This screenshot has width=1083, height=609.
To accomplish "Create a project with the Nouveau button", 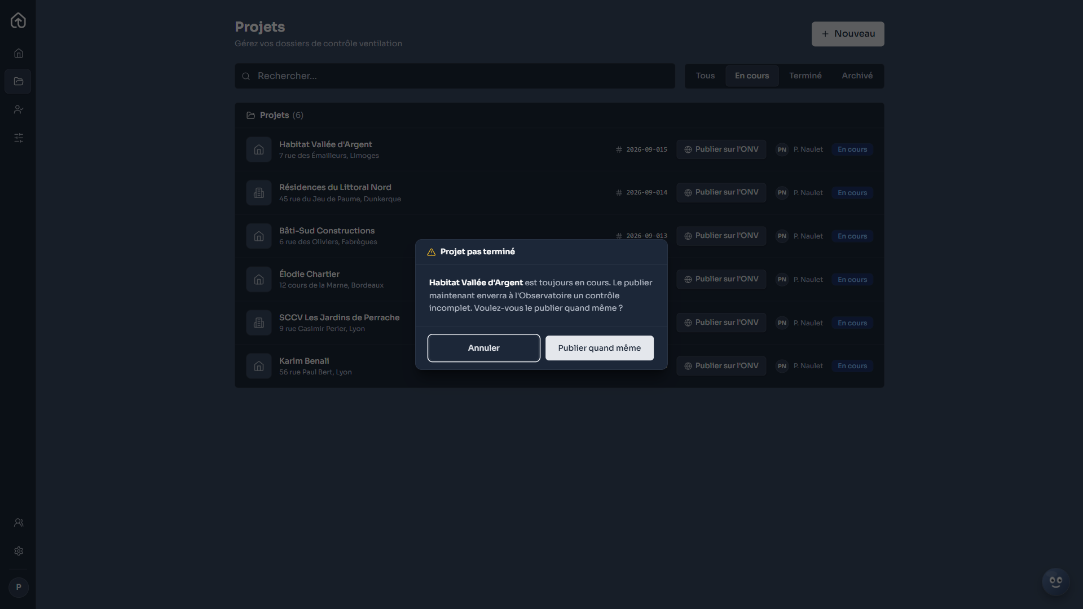I will 848,34.
